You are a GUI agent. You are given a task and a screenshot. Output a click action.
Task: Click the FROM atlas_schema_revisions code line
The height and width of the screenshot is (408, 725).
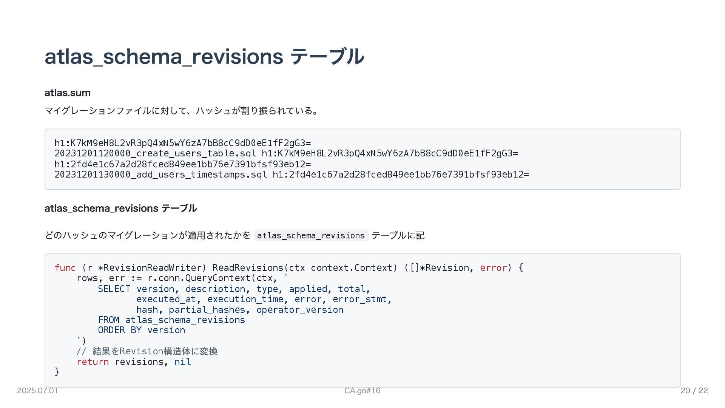pos(171,320)
